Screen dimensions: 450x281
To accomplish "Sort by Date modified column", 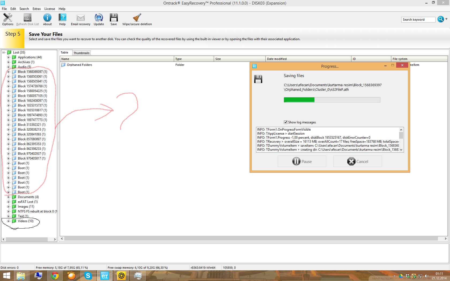I will [x=308, y=59].
